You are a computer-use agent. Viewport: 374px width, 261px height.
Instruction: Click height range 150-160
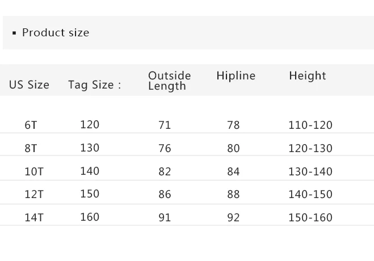tap(310, 217)
